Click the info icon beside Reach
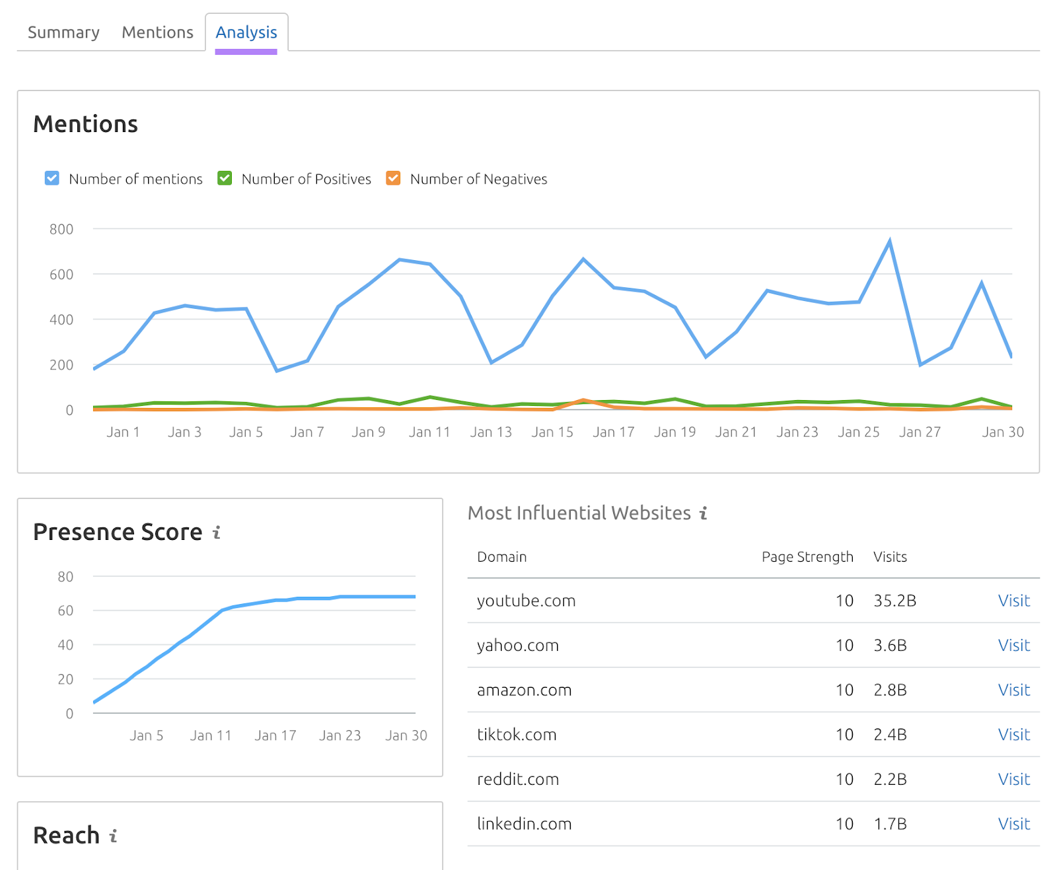Viewport: 1057px width, 870px height. tap(113, 835)
